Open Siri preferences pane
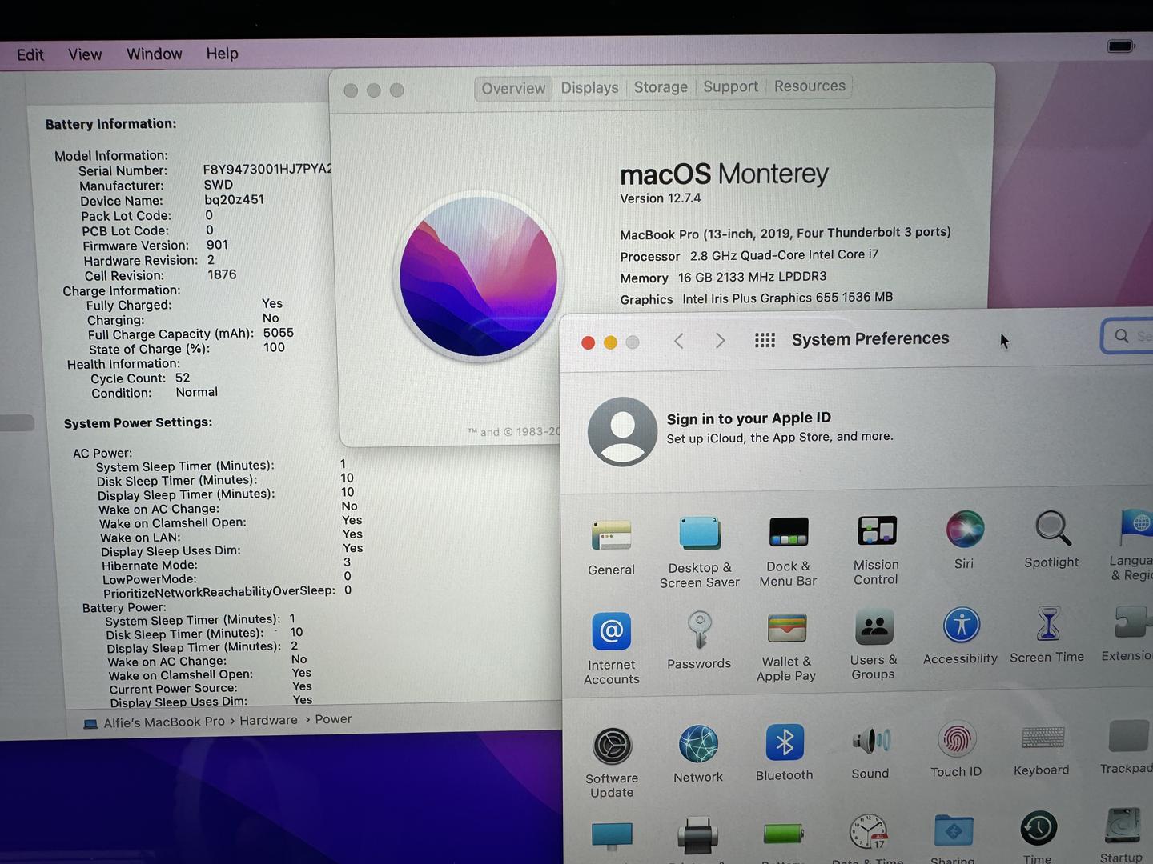This screenshot has height=864, width=1153. click(x=965, y=540)
